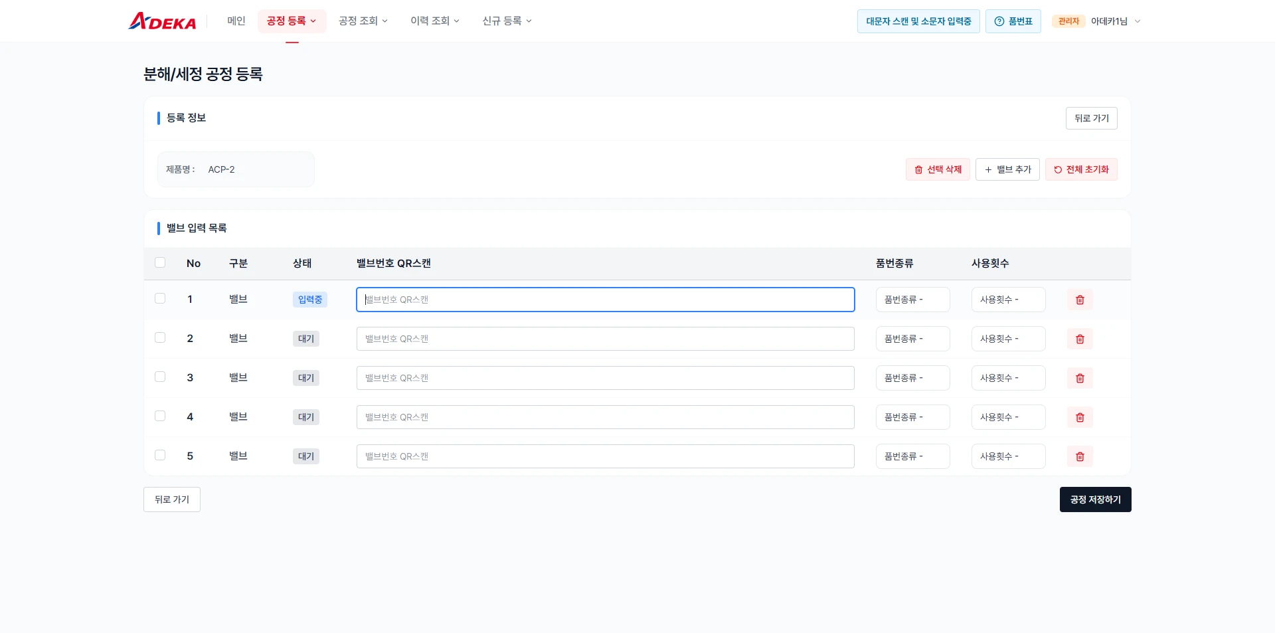Reset all with 전체 초기화
The width and height of the screenshot is (1275, 633).
coord(1081,169)
